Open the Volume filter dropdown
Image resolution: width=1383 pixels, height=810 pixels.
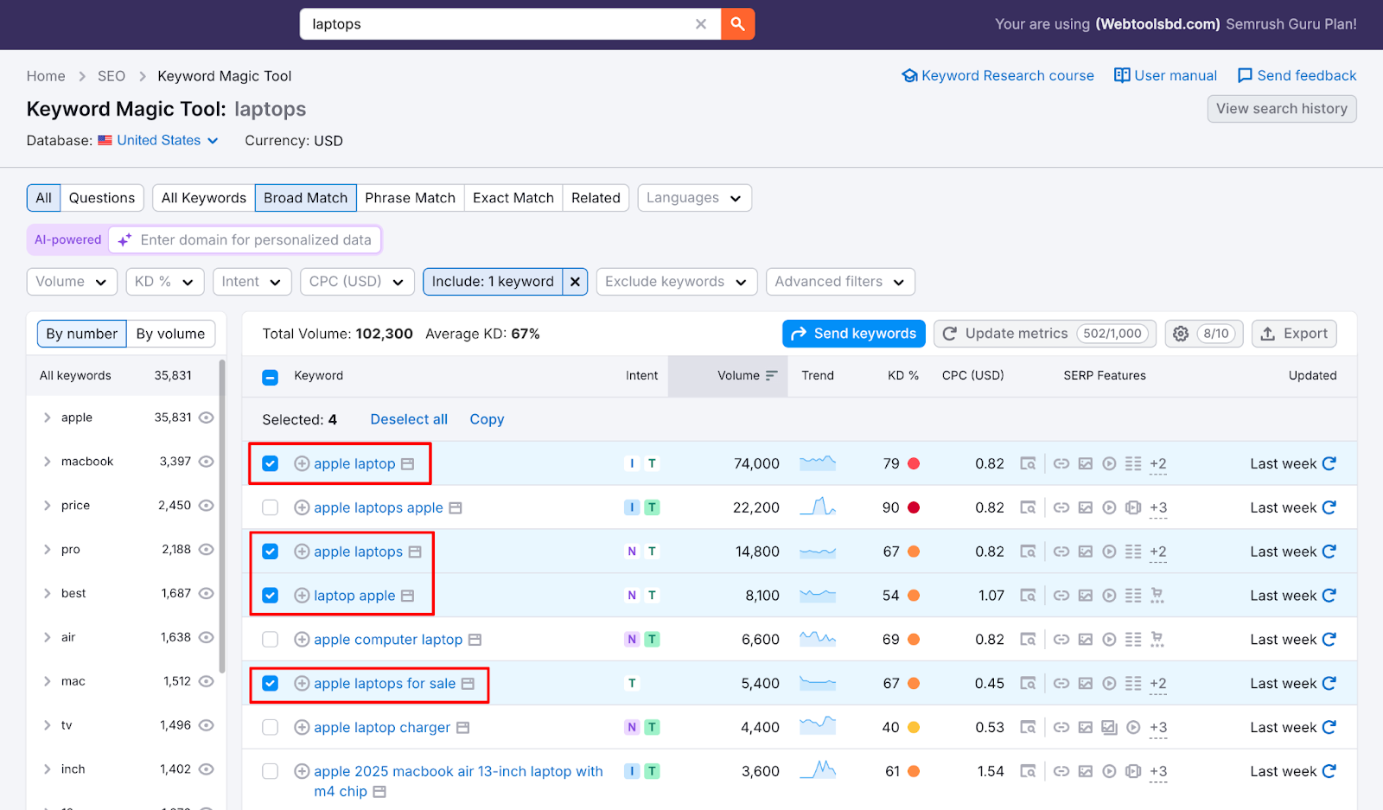point(71,282)
